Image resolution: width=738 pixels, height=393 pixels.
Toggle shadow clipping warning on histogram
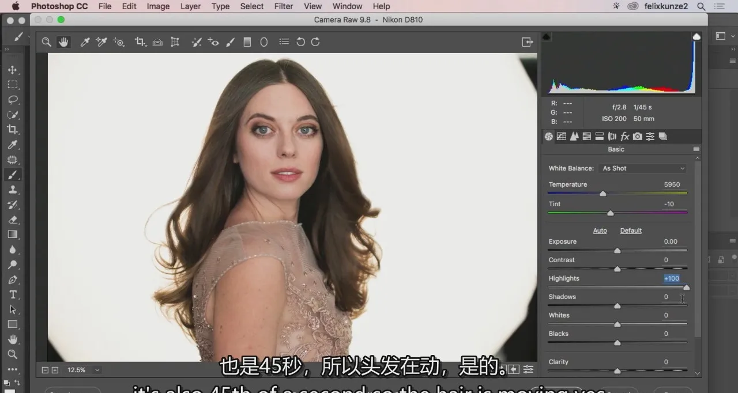pyautogui.click(x=547, y=37)
